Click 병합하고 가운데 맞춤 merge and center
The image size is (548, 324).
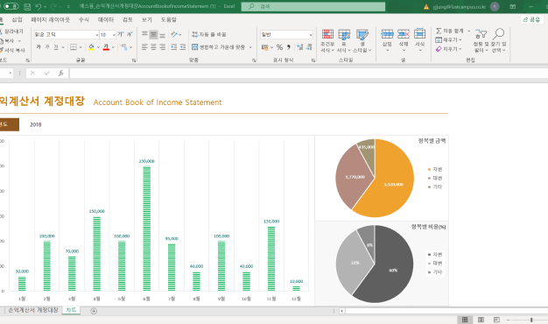219,46
